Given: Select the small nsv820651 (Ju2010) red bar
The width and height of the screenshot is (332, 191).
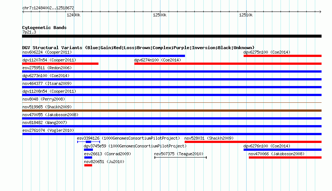Looking at the screenshot, I should point(88,165).
